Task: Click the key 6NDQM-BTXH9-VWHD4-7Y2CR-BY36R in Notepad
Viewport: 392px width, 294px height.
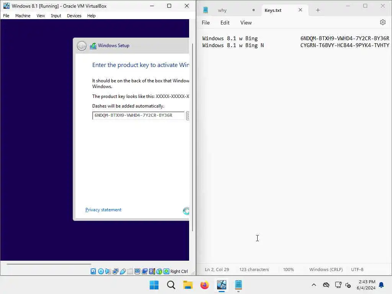Action: point(345,39)
